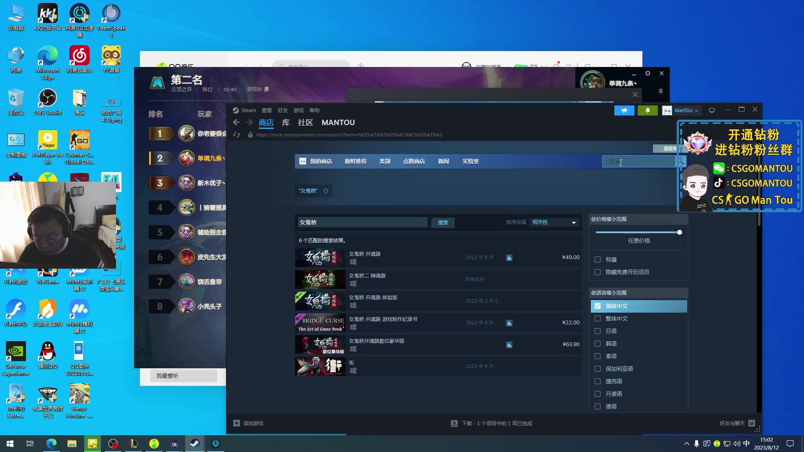Click the green speaker voice icon in Steam
This screenshot has height=452, width=804.
(x=624, y=110)
